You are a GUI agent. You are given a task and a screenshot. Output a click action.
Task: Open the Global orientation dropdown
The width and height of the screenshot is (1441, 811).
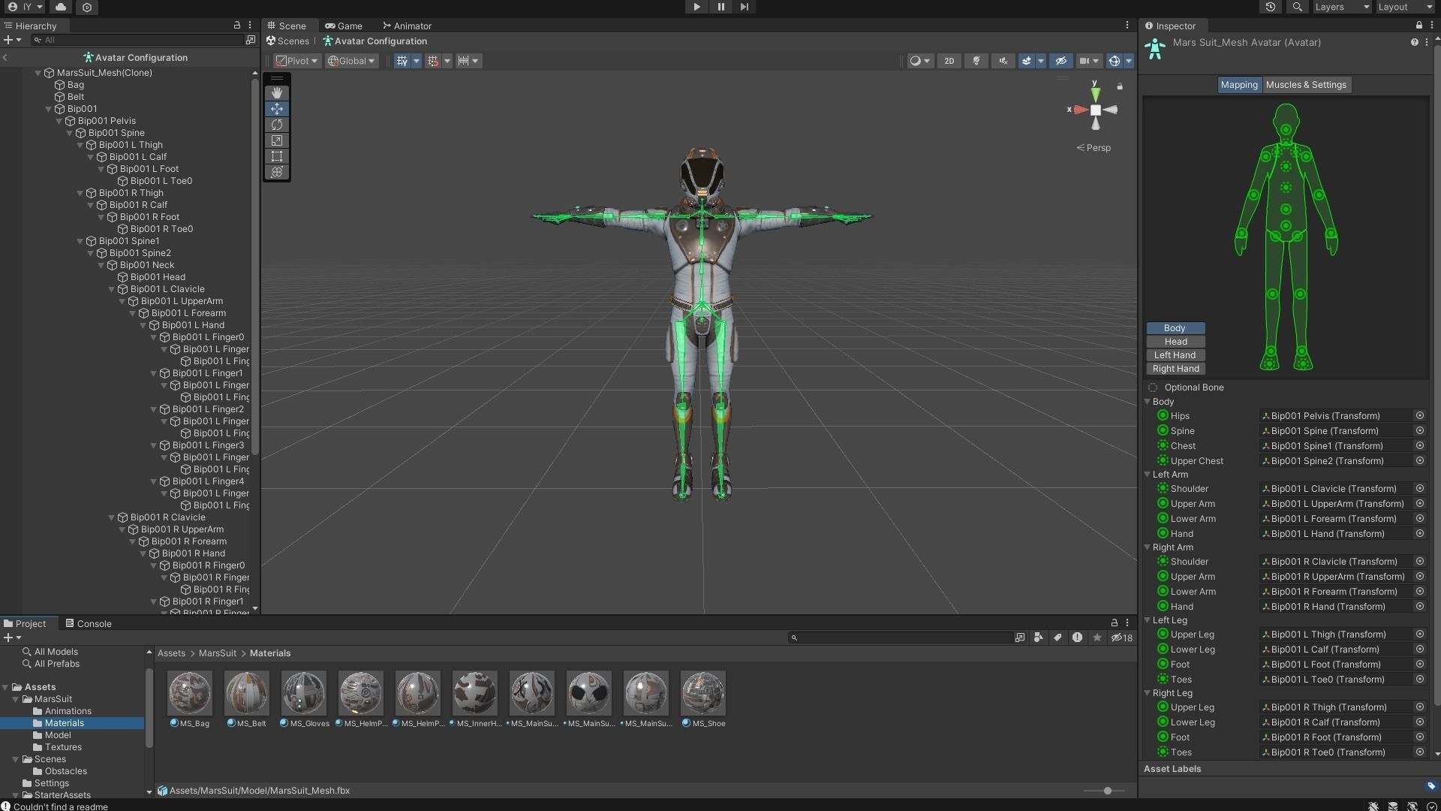tap(351, 61)
